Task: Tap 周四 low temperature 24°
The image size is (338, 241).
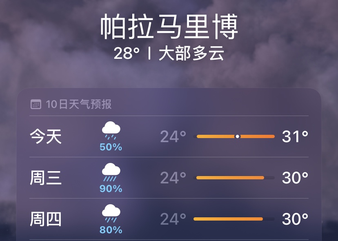Action: tap(173, 219)
